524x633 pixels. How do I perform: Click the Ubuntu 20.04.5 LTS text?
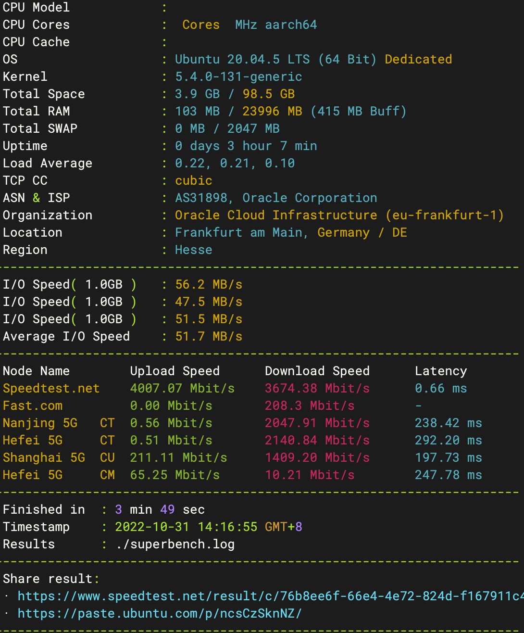point(242,60)
